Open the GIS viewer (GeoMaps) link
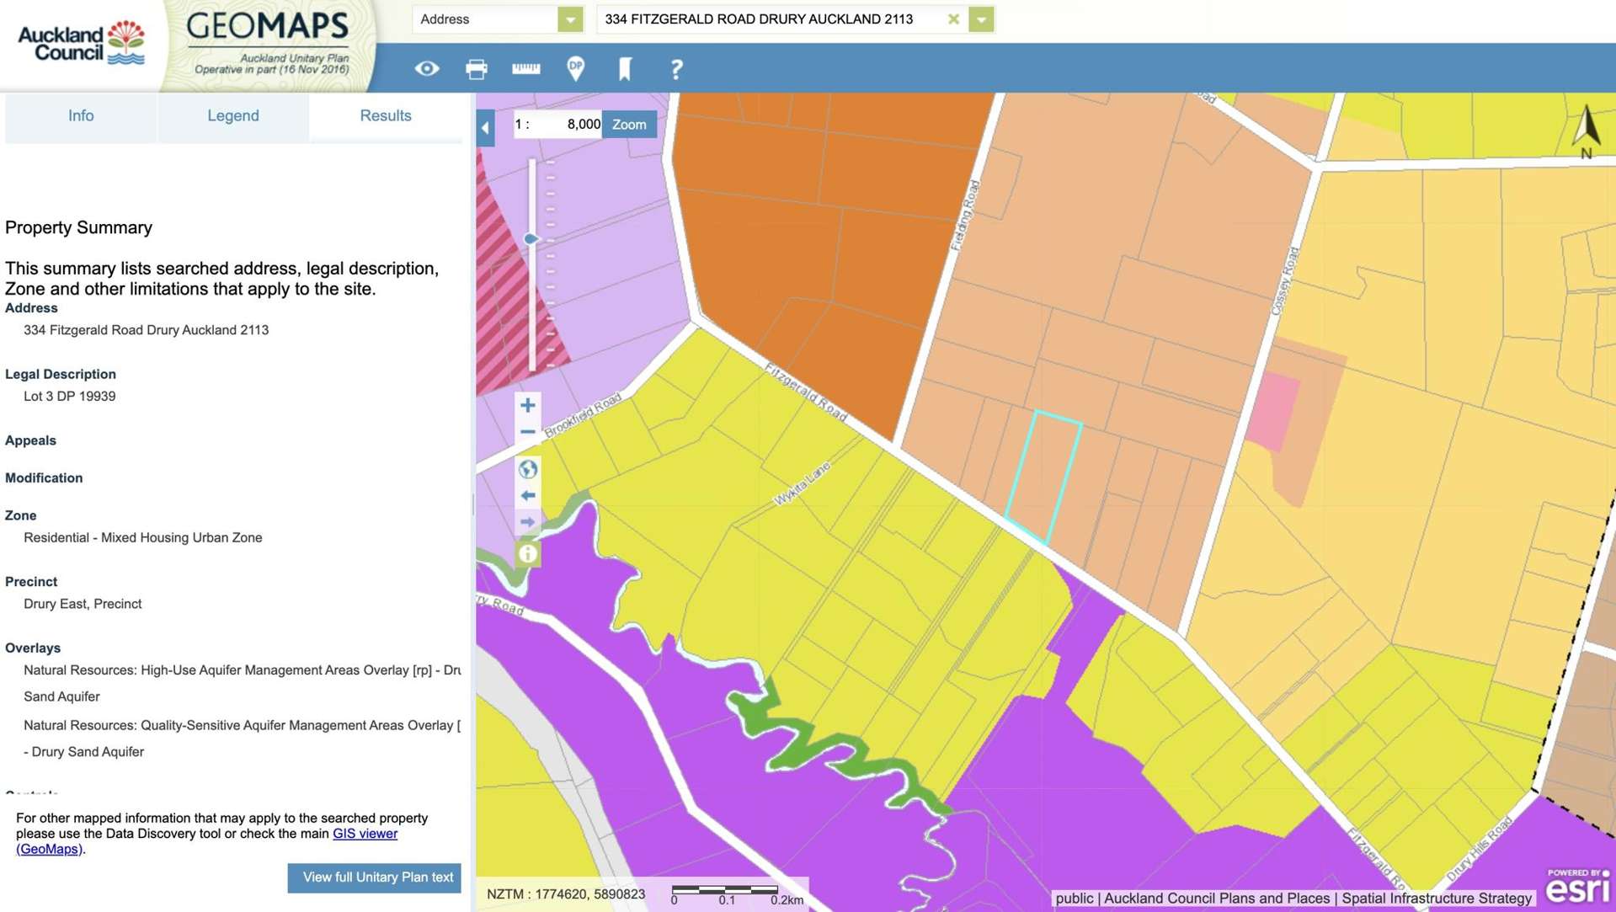 (365, 834)
